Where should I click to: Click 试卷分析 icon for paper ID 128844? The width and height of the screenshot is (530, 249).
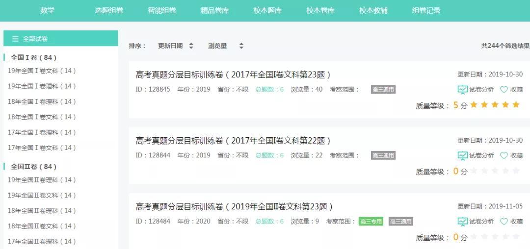462,155
